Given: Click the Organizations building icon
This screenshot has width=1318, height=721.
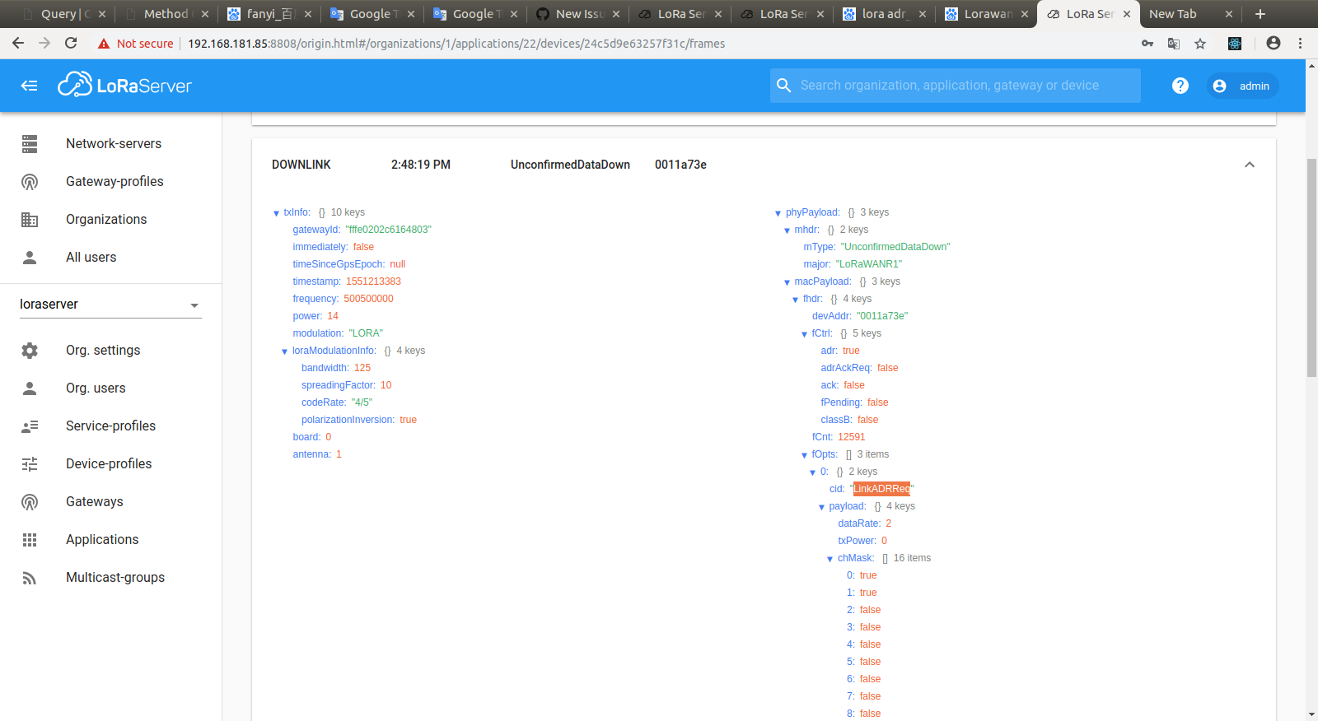Looking at the screenshot, I should pyautogui.click(x=30, y=220).
